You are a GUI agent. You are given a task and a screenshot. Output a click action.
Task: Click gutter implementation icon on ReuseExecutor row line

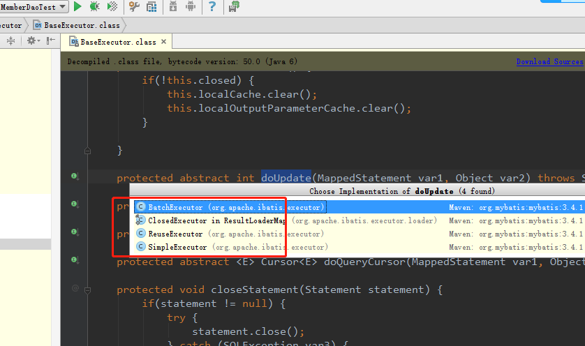point(75,232)
